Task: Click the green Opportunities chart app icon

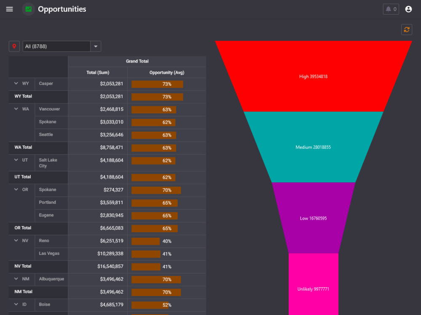Action: (x=29, y=9)
